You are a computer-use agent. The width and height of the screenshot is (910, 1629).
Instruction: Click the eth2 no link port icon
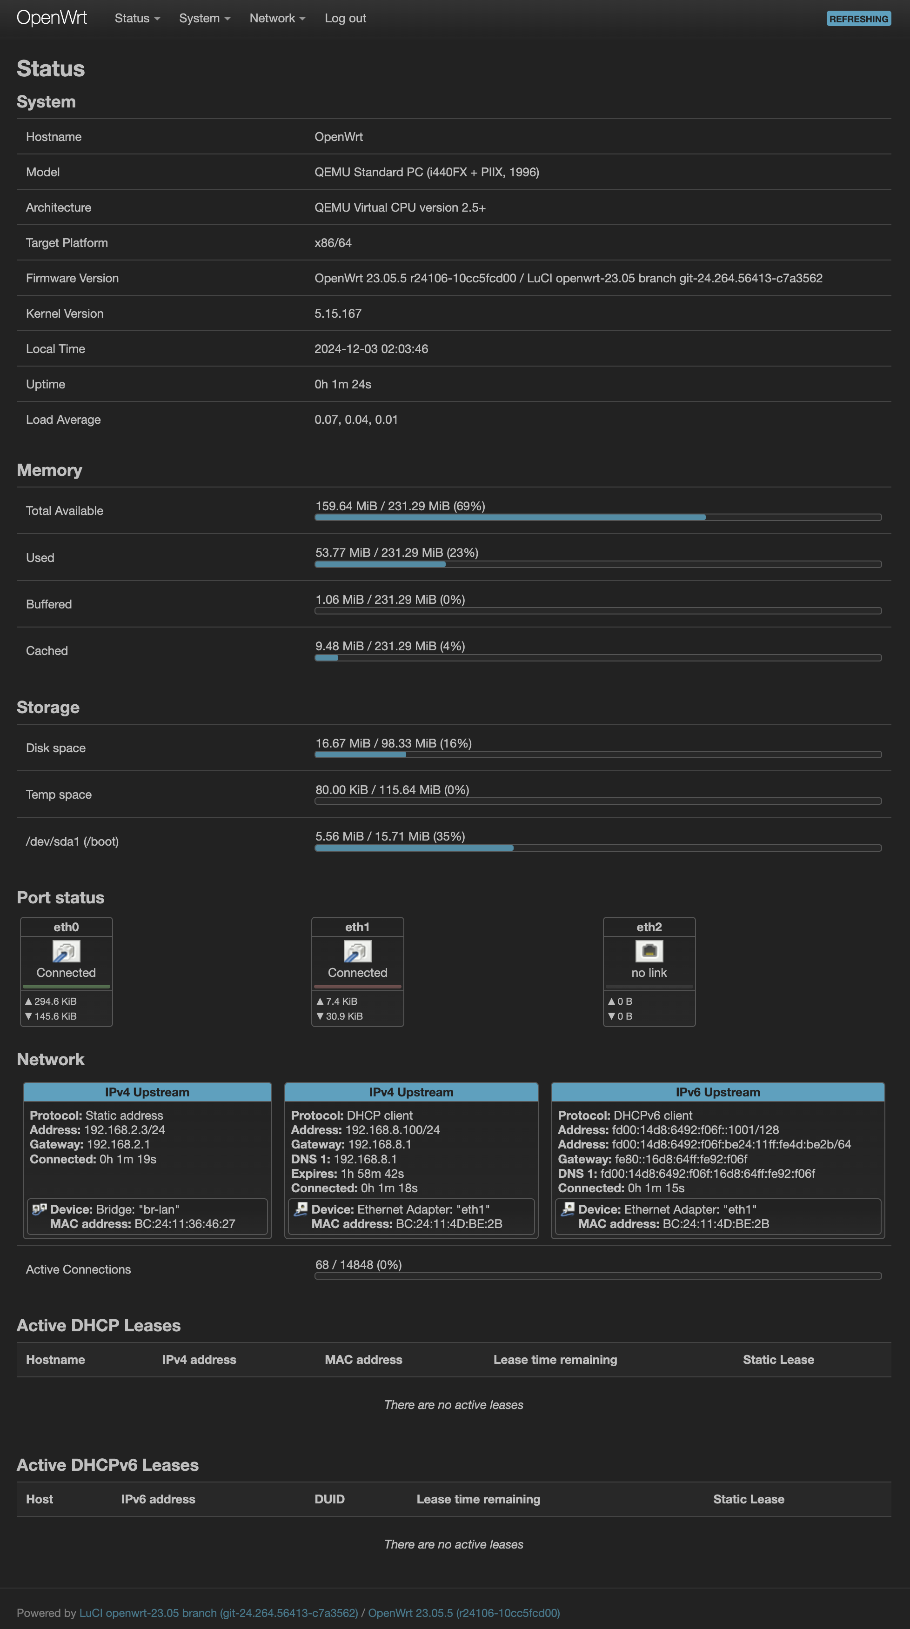click(x=648, y=950)
